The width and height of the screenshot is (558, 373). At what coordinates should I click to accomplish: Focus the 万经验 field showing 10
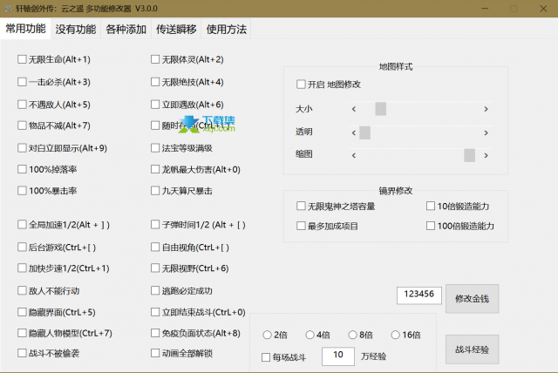coord(338,356)
